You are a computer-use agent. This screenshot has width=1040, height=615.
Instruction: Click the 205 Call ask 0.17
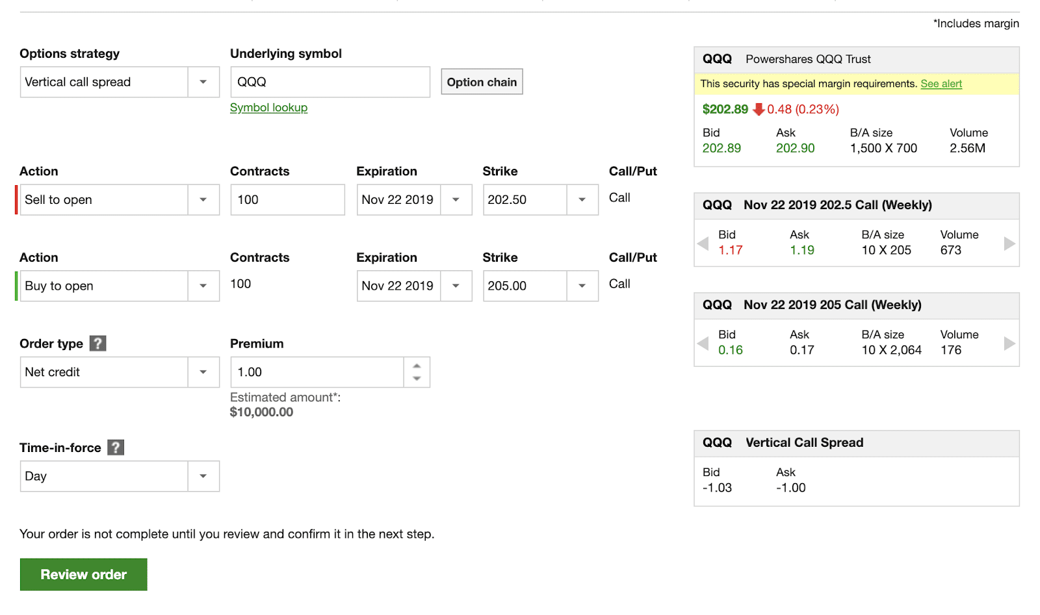pos(802,350)
